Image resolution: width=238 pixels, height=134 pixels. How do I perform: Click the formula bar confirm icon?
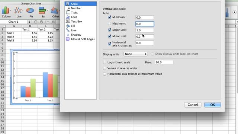(41, 22)
